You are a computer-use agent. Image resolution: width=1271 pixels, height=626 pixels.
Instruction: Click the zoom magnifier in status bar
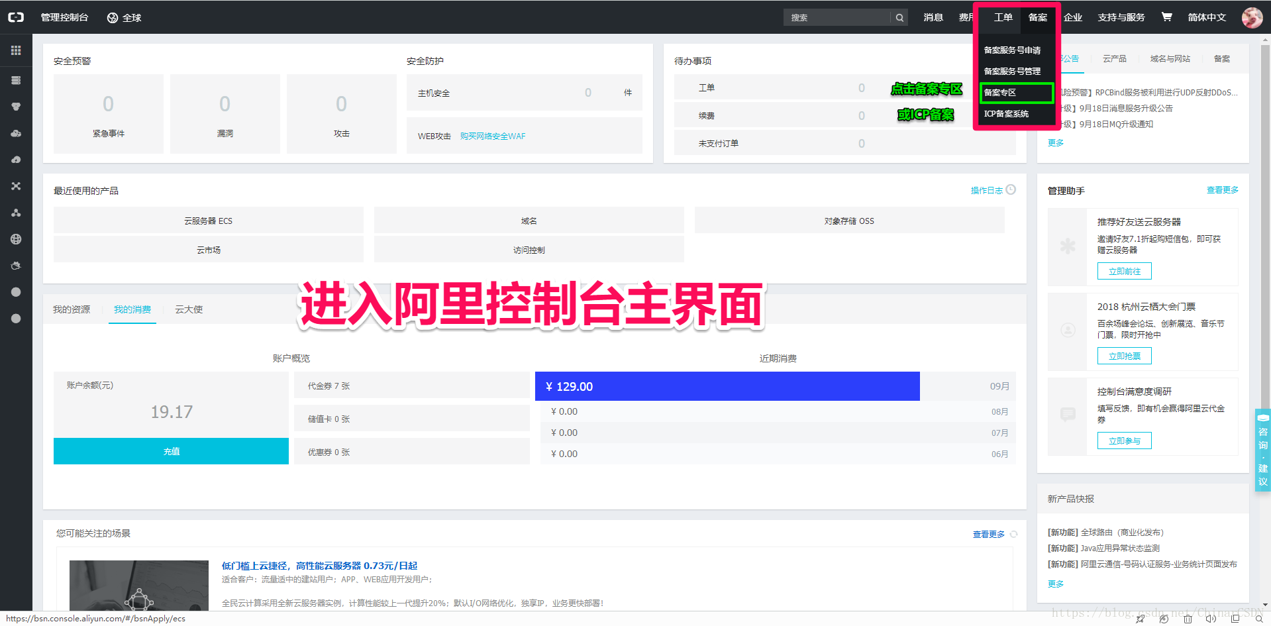pos(1259,619)
